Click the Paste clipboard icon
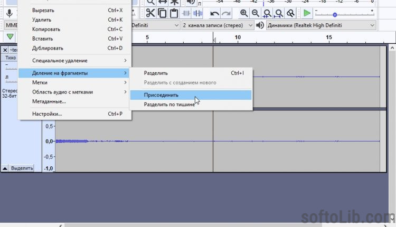396x227 pixels. (174, 13)
